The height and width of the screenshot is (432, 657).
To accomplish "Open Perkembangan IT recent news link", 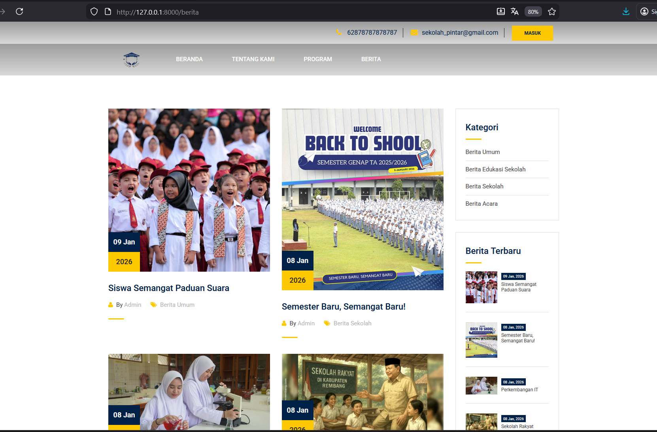I will tap(519, 390).
